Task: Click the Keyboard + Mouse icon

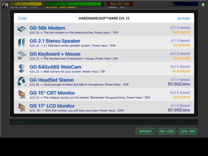Action: coord(22,55)
